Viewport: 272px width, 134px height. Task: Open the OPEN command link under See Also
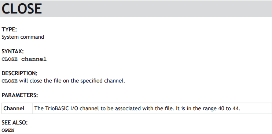click(x=8, y=130)
